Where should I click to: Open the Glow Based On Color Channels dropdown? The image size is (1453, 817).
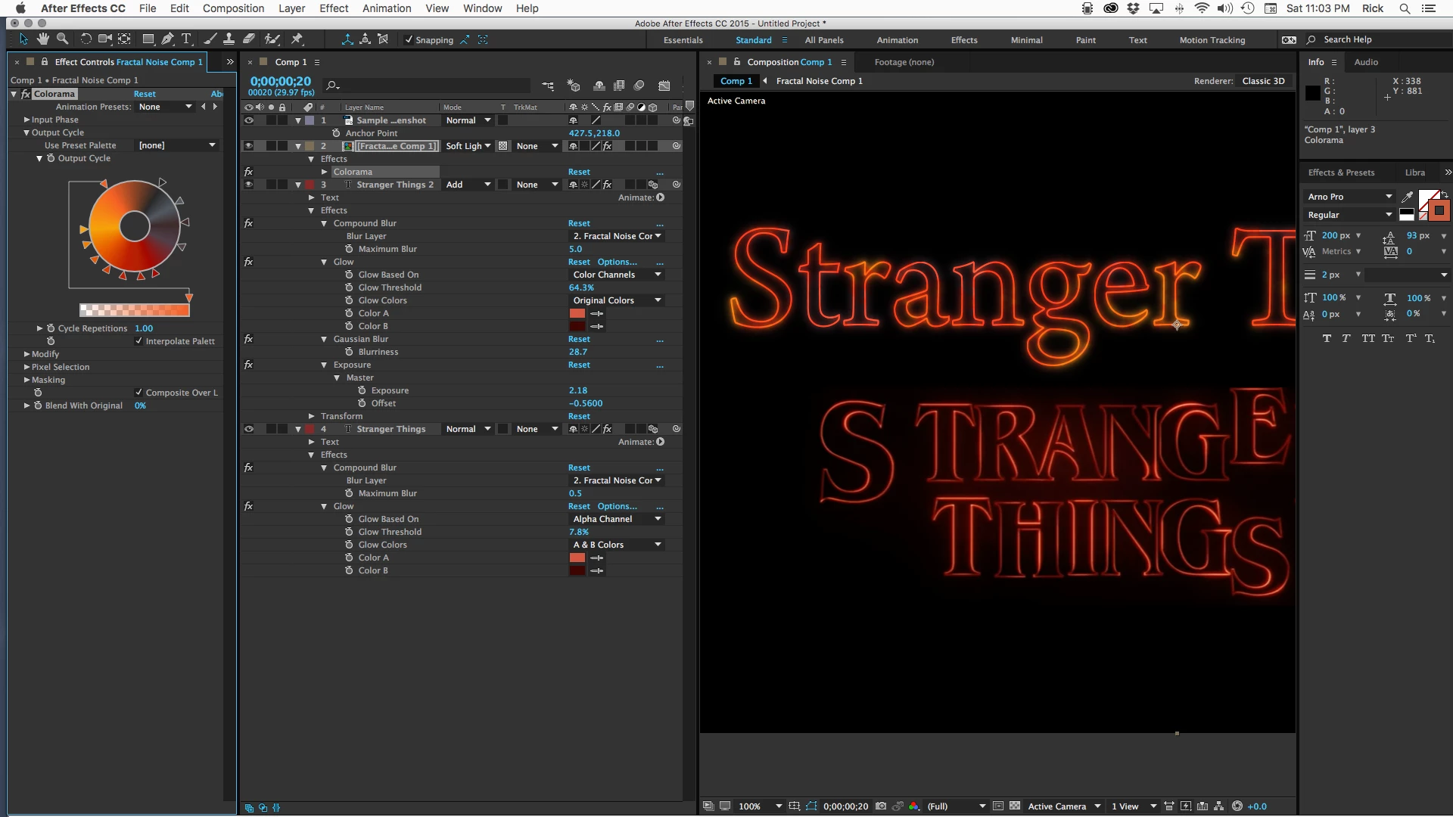[x=616, y=275]
